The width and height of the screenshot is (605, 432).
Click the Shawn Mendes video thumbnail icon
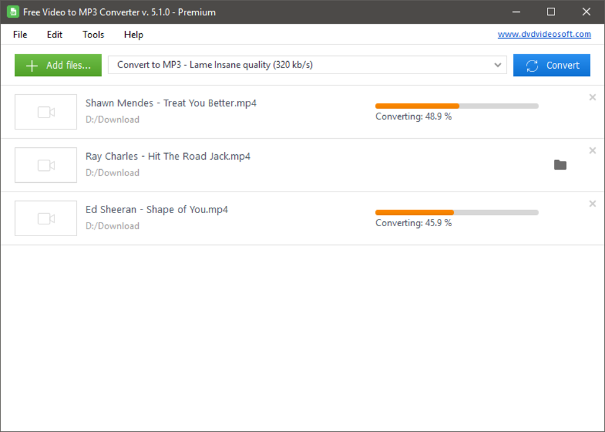(46, 112)
